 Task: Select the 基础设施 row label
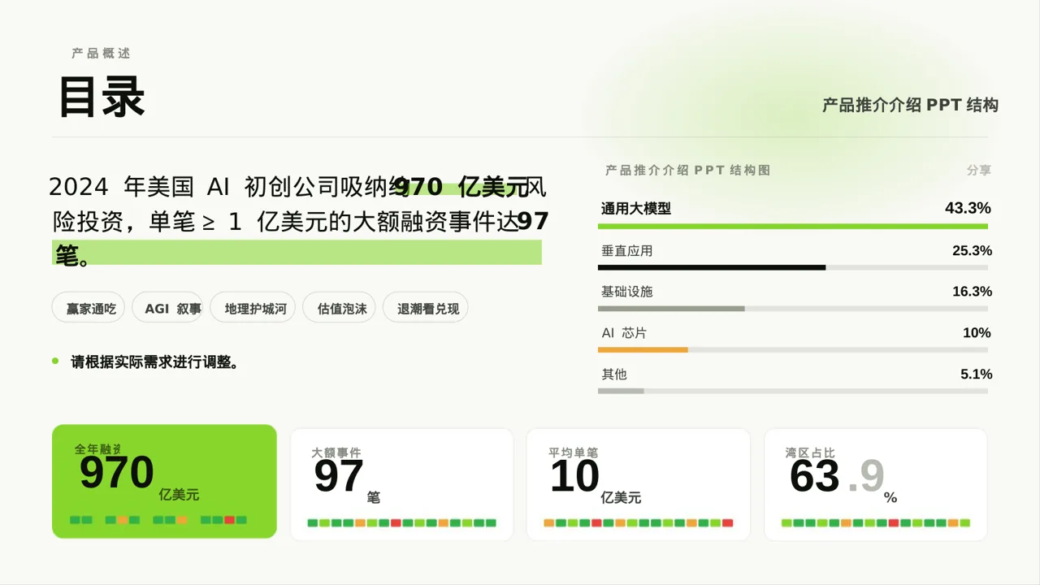[x=626, y=292]
